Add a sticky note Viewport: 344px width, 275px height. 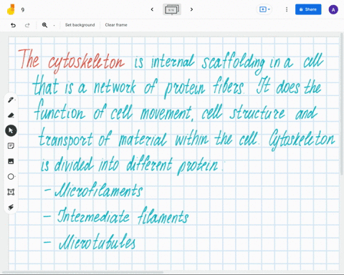click(x=11, y=146)
